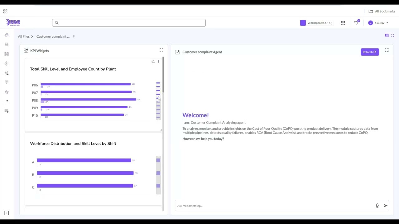Open the Workspace: COPQ selector
The height and width of the screenshot is (224, 399).
coord(316,23)
